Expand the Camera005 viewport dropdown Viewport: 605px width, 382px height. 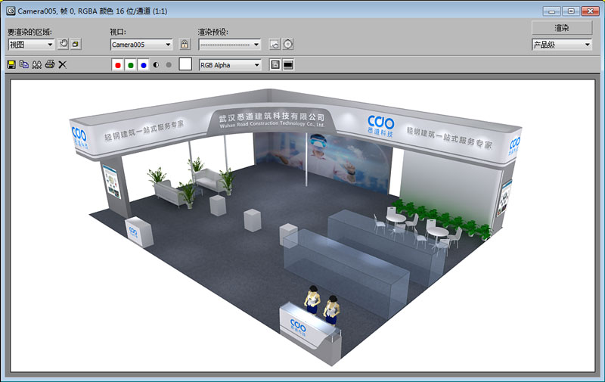[x=141, y=45]
